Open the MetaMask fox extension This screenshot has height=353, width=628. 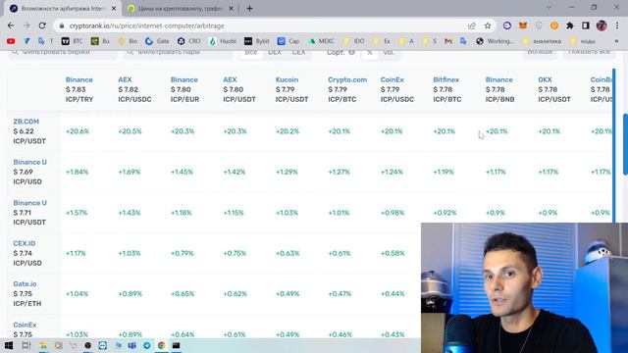pos(523,25)
